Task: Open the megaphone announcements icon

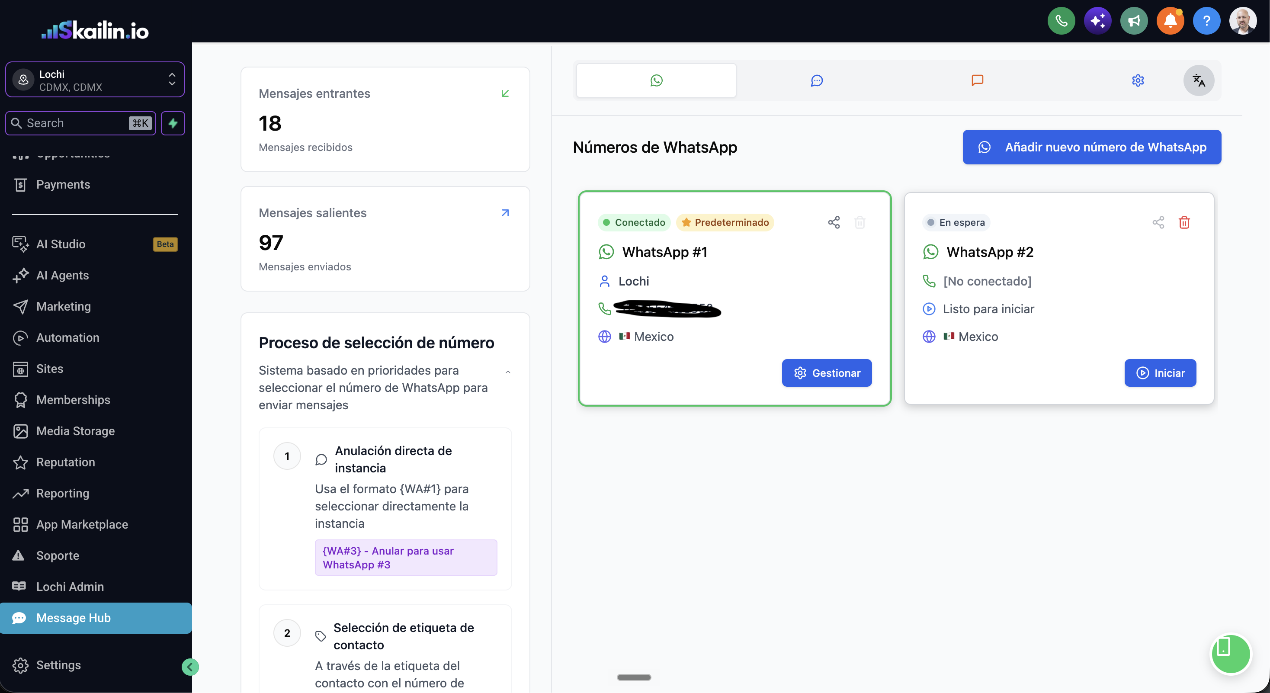Action: (x=1134, y=21)
